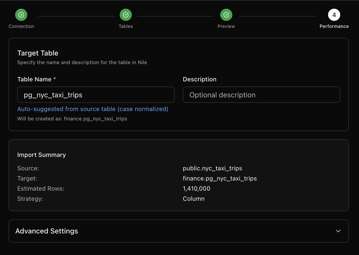The image size is (359, 255).
Task: Return to the Preview step label
Action: point(226,26)
